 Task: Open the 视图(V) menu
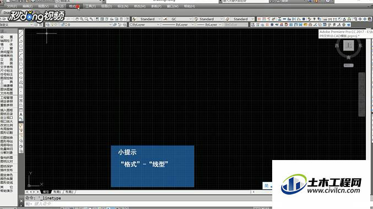coord(43,6)
